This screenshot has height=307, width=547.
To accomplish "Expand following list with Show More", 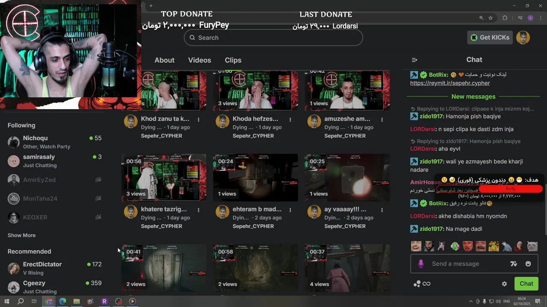I will [21, 235].
